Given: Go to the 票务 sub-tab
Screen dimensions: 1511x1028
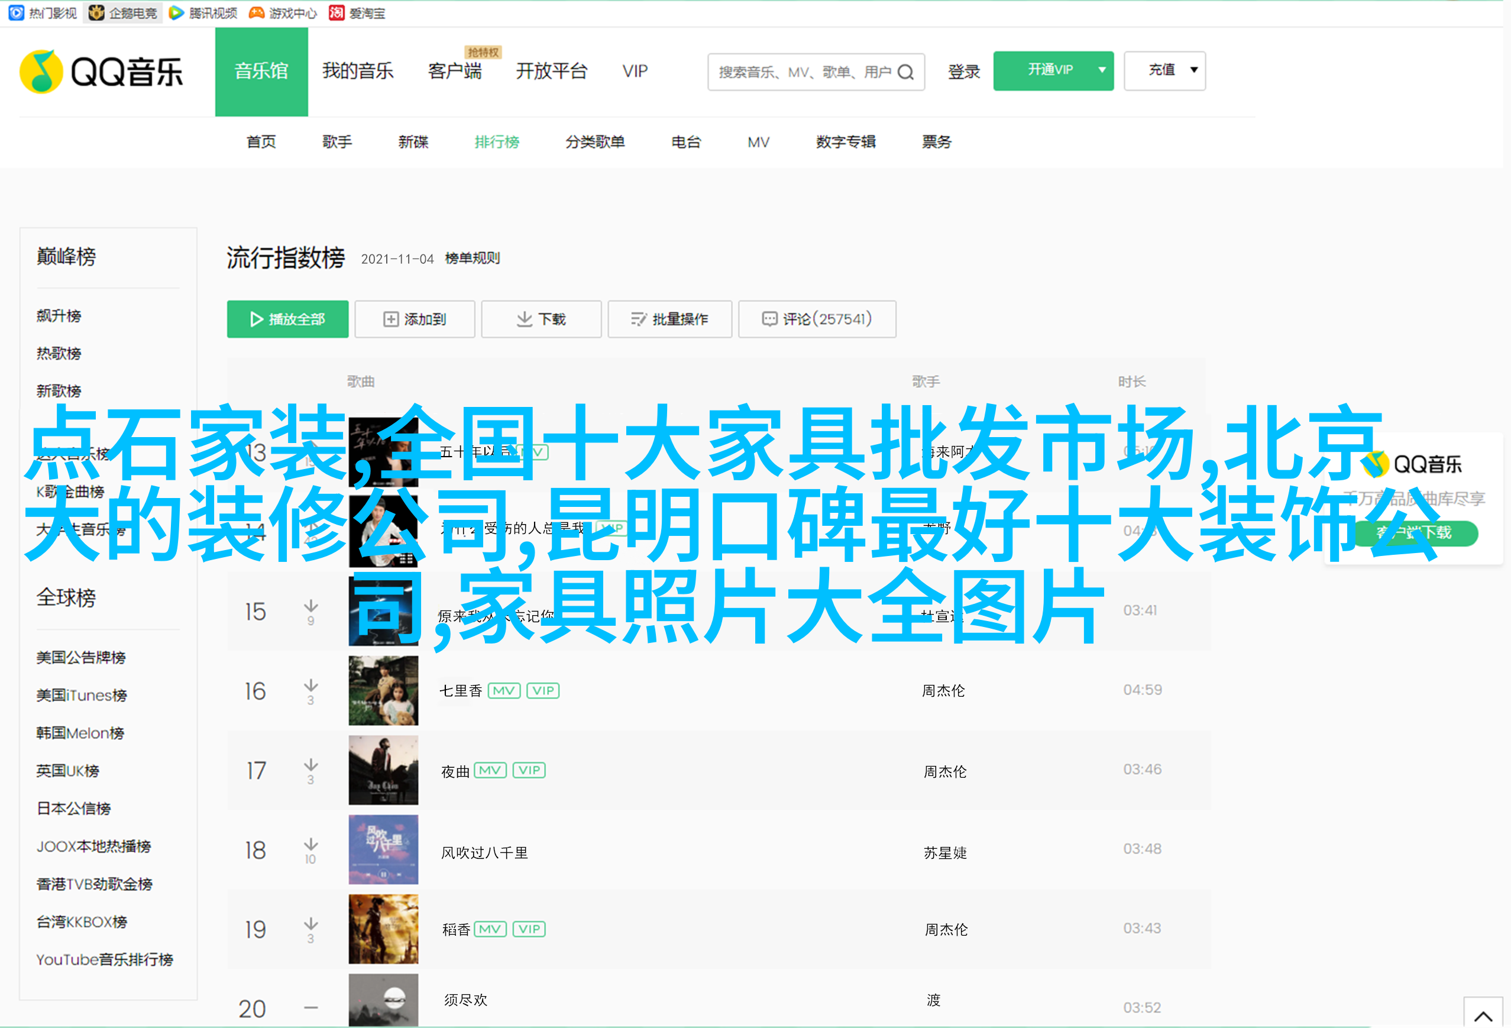Looking at the screenshot, I should click(936, 142).
